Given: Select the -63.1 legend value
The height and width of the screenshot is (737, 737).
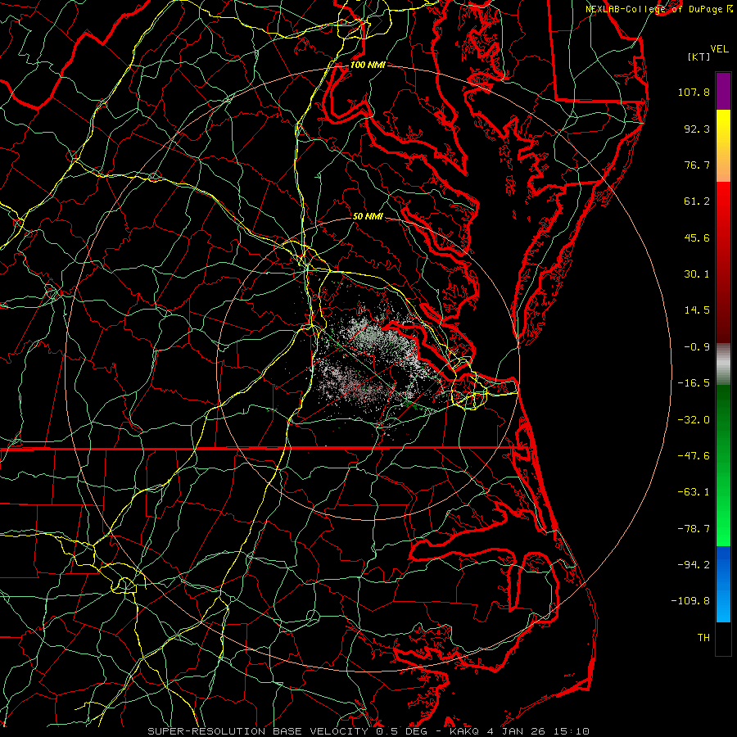Looking at the screenshot, I should click(x=694, y=492).
